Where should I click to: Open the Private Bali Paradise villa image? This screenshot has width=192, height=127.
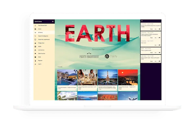[67, 77]
